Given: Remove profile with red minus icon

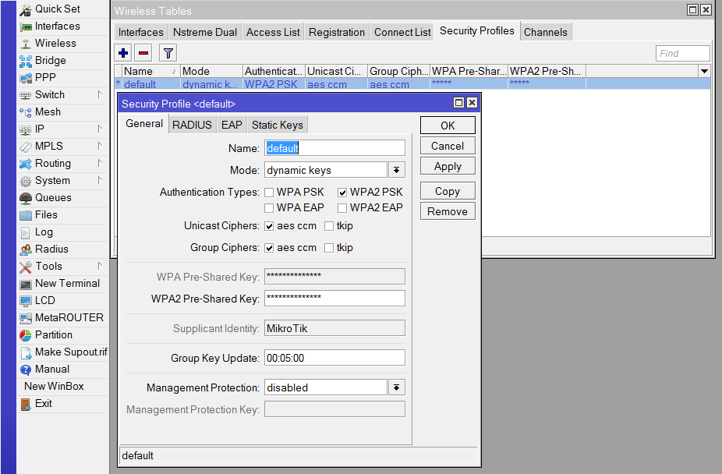Looking at the screenshot, I should [x=143, y=53].
